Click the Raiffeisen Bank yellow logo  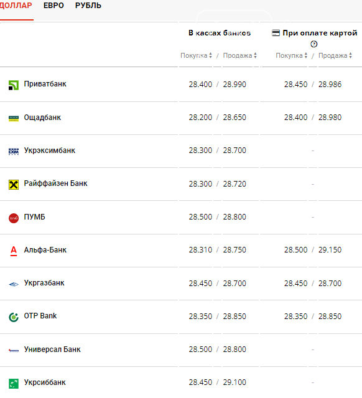14,185
